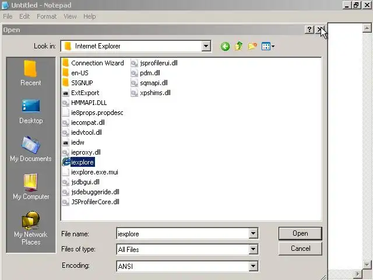373x280 pixels.
Task: Expand the Encoding dropdown
Action: 253,266
